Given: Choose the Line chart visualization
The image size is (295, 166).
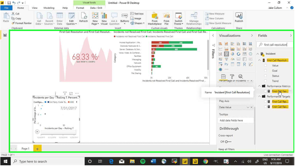Looking at the screenshot, I should 220,49.
